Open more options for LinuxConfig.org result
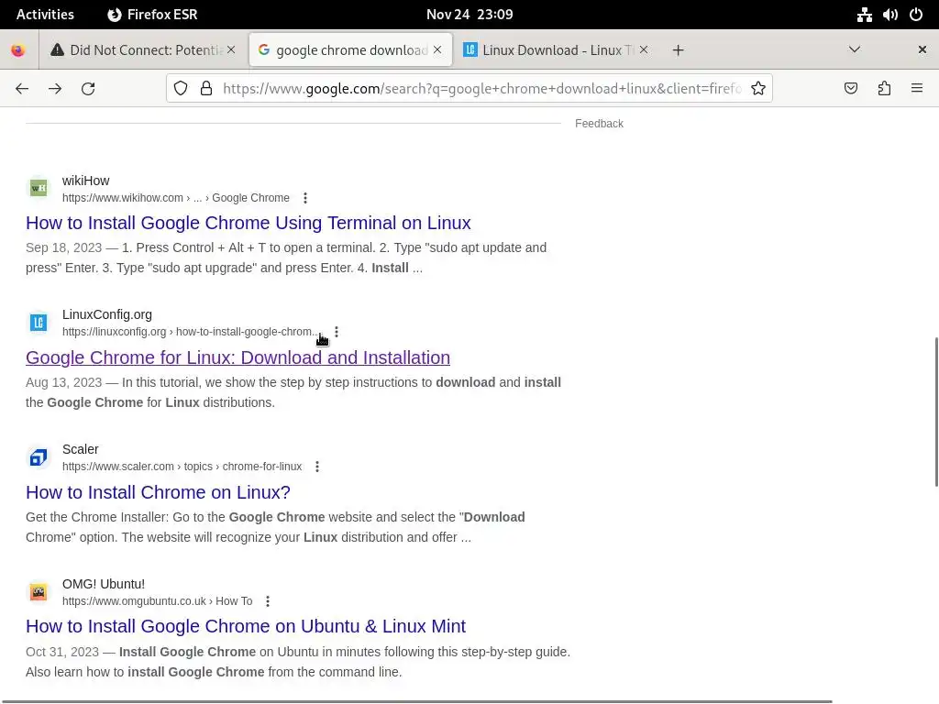939x704 pixels. point(337,332)
